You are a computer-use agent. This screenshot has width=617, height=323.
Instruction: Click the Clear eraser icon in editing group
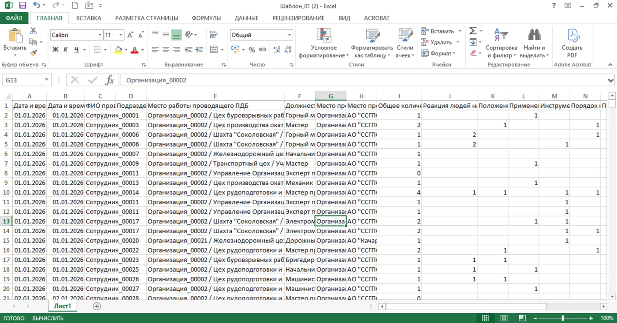click(x=473, y=53)
